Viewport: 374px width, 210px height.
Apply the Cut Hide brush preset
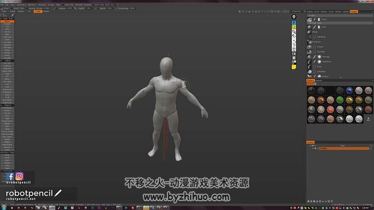click(321, 51)
